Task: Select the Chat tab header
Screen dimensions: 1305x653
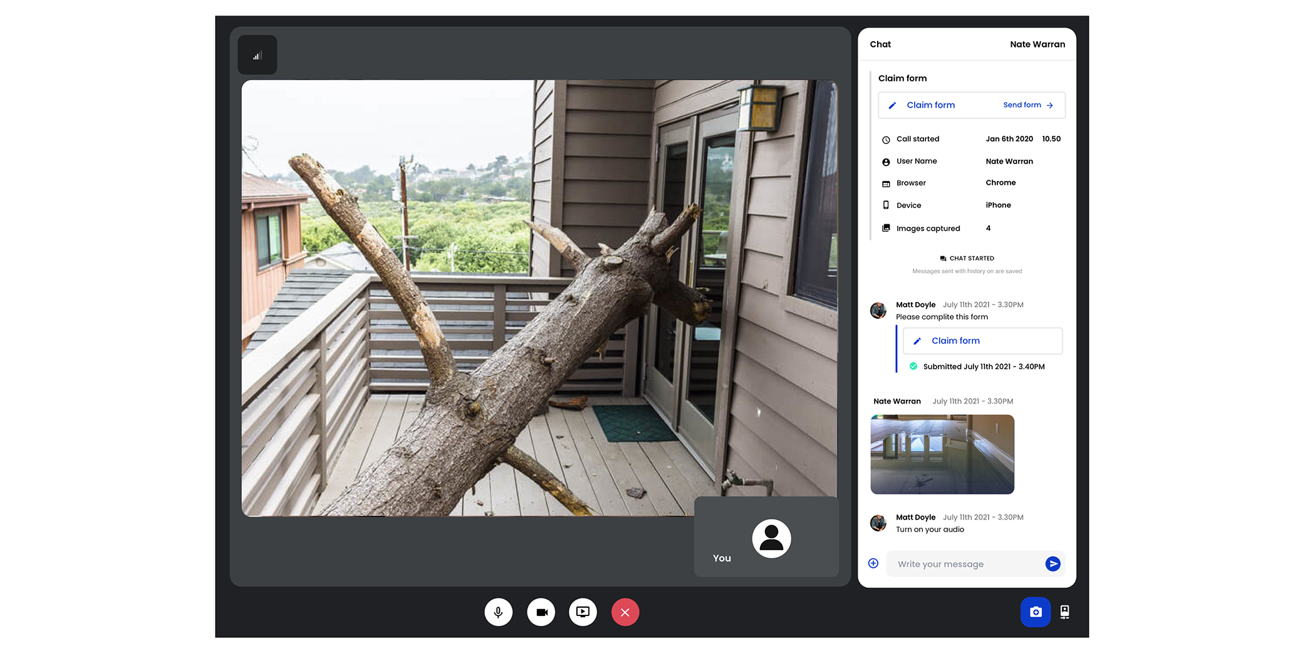Action: 880,44
